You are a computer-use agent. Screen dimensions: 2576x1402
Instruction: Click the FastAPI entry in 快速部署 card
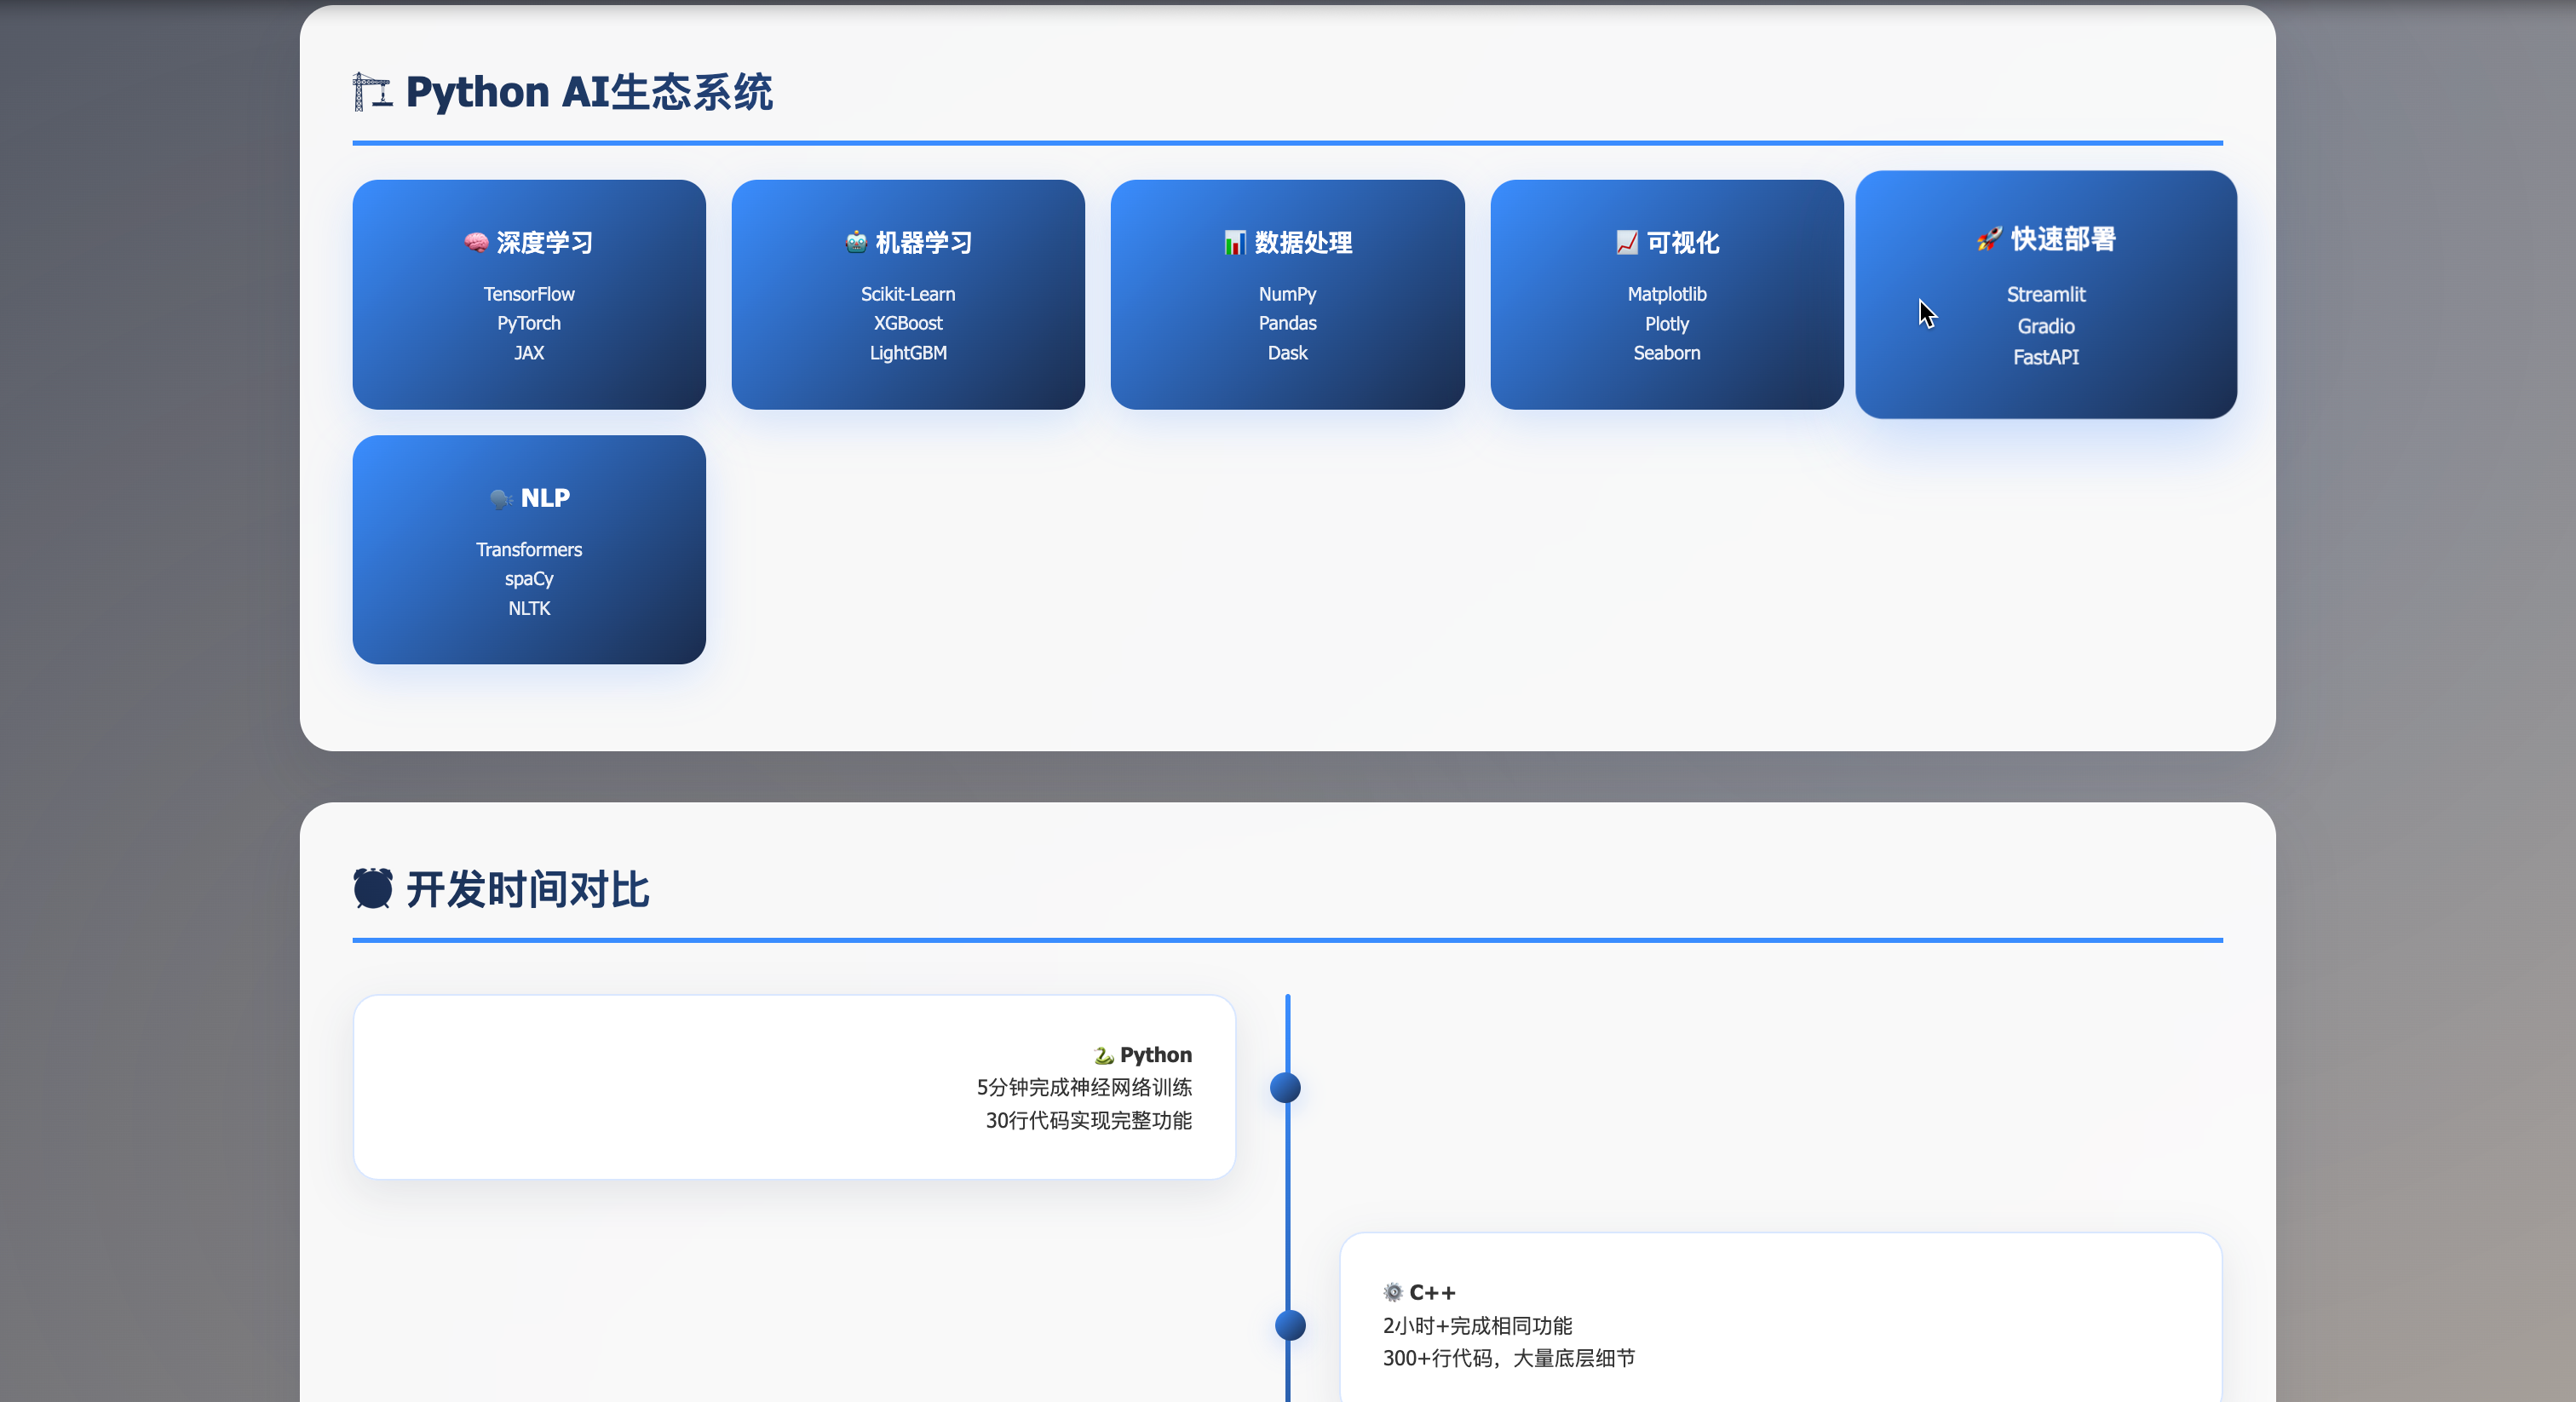pyautogui.click(x=2045, y=357)
